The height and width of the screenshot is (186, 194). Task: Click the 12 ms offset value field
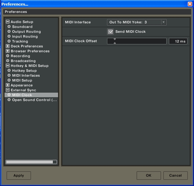pyautogui.click(x=178, y=41)
